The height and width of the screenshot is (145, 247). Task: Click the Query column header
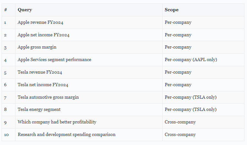coord(25,10)
